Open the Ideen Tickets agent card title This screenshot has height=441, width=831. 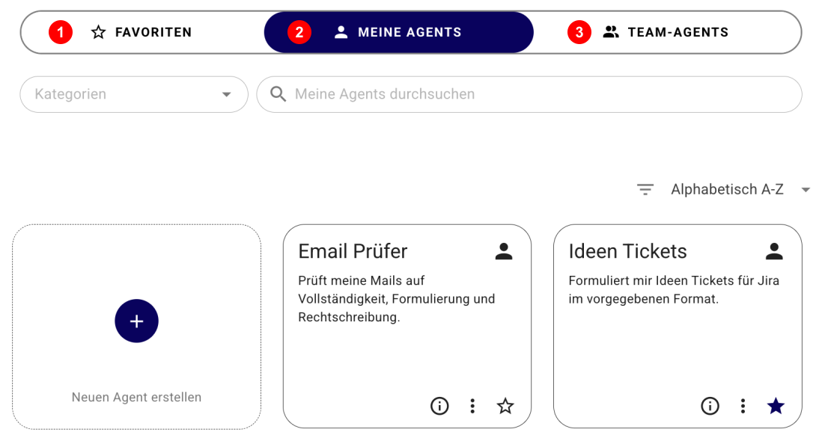(x=627, y=251)
